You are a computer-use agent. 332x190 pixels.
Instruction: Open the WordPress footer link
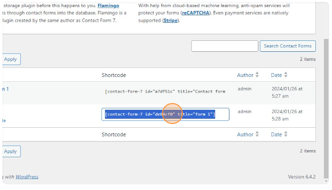[x=27, y=177]
